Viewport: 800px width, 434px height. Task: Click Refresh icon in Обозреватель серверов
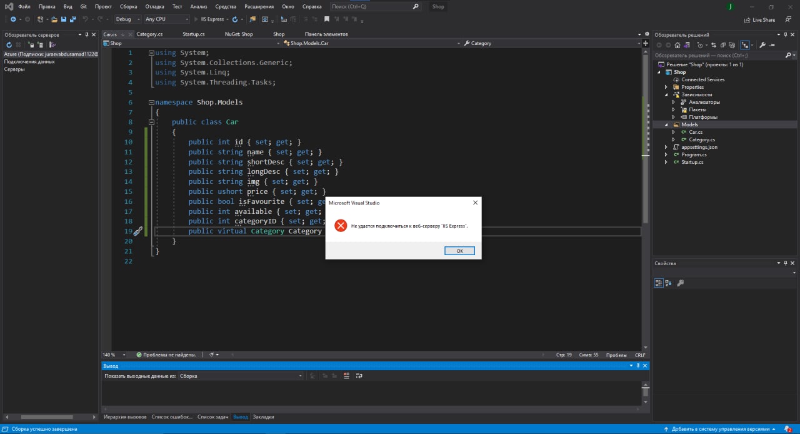click(9, 44)
